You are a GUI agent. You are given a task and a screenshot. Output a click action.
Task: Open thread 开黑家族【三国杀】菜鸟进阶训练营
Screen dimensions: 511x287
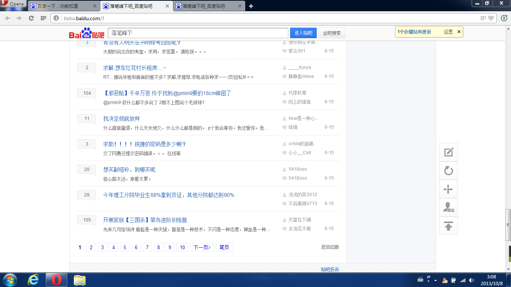[145, 220]
